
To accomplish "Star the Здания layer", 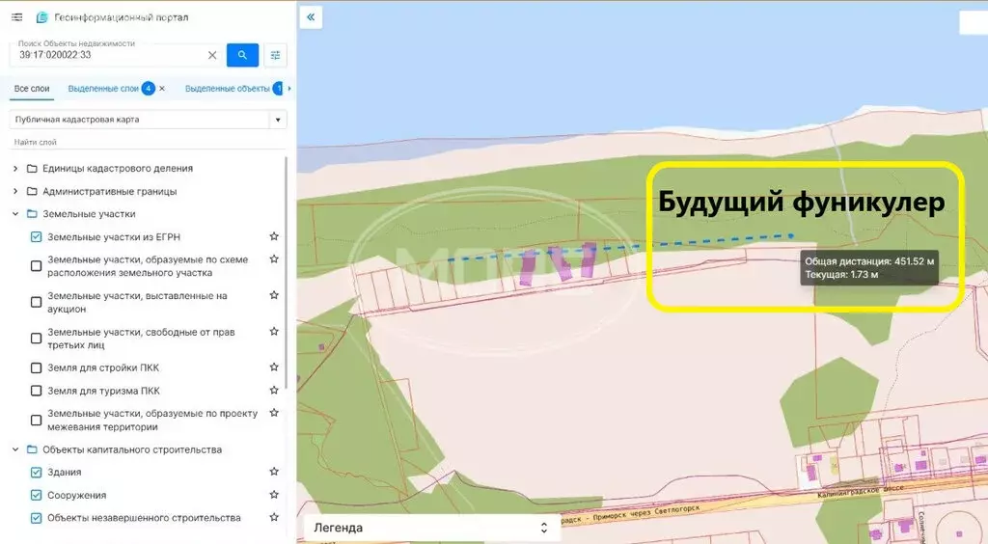I will (x=274, y=472).
